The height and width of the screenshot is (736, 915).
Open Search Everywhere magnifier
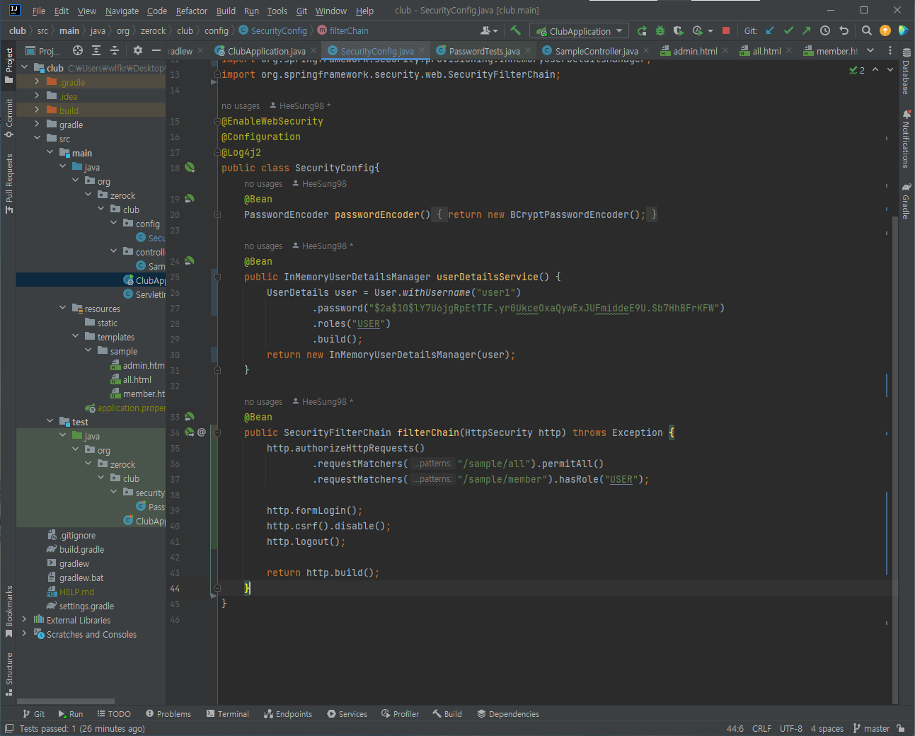866,30
